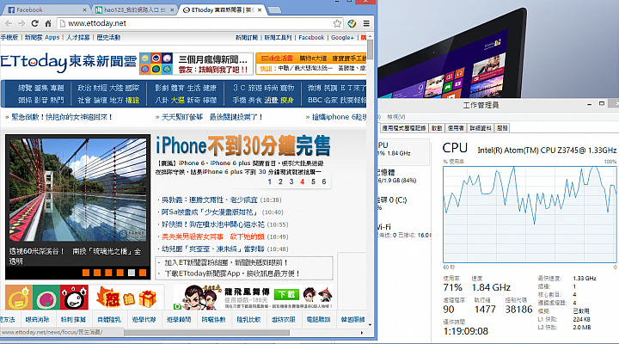The image size is (619, 344).
Task: Open Chrome's hamburger menu
Action: 366,24
